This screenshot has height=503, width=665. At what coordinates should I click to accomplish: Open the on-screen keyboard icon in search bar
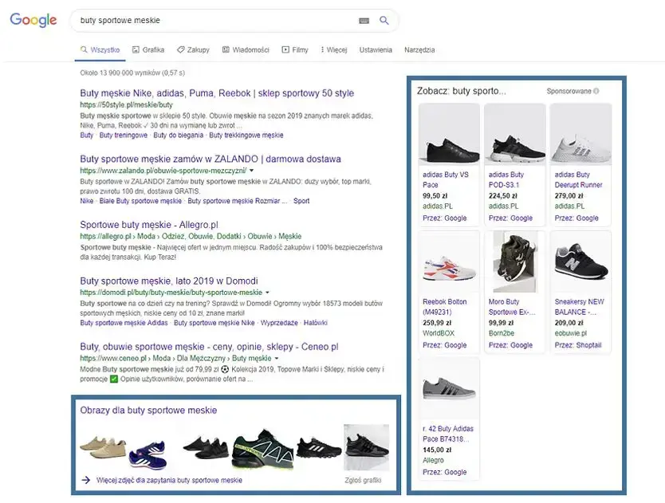point(364,21)
